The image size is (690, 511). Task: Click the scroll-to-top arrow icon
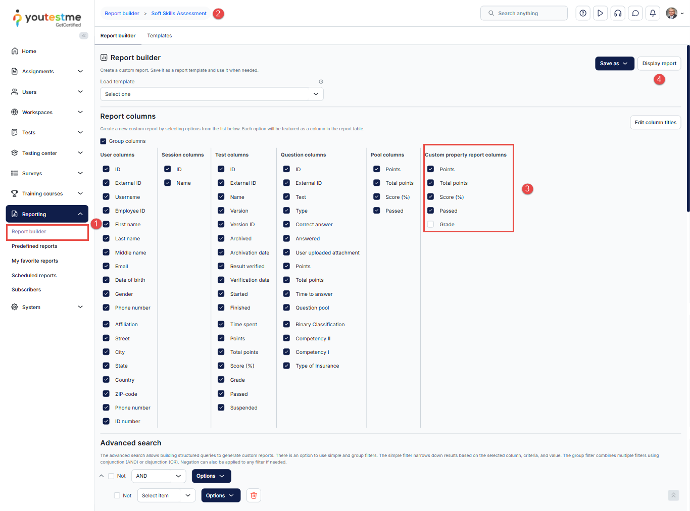coord(673,495)
